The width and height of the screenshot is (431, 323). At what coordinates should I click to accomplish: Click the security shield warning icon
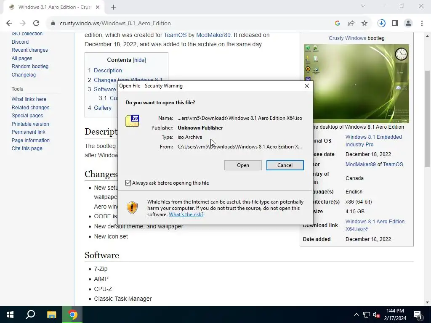point(132,207)
